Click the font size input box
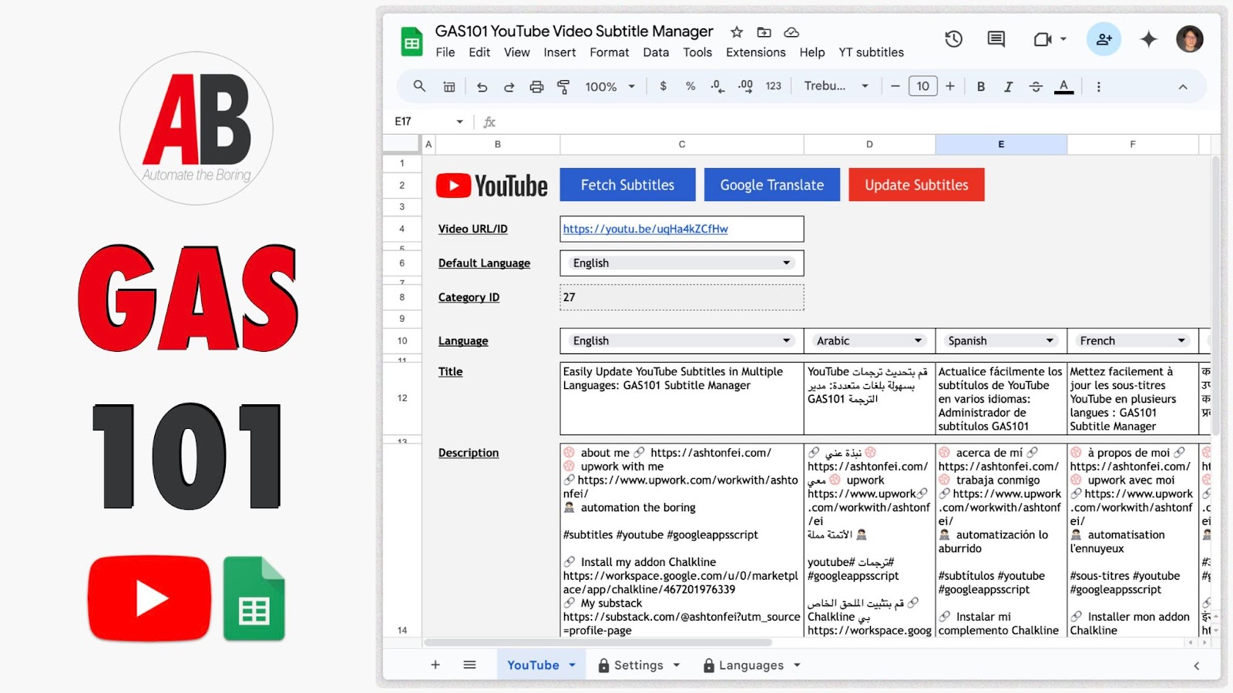Screen dimensions: 1233x693 click(922, 86)
